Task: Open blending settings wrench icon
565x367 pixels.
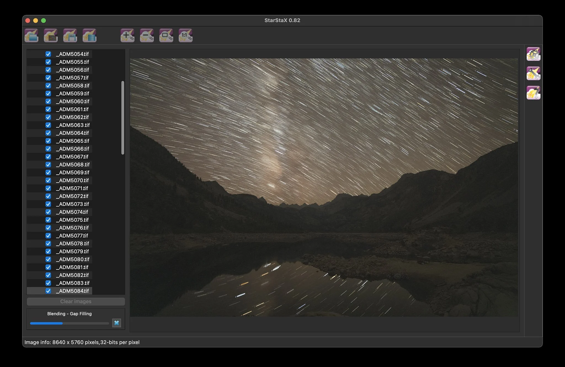Action: [x=533, y=74]
